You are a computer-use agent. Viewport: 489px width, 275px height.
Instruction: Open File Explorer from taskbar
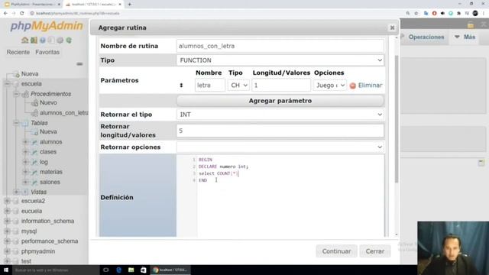click(x=131, y=270)
